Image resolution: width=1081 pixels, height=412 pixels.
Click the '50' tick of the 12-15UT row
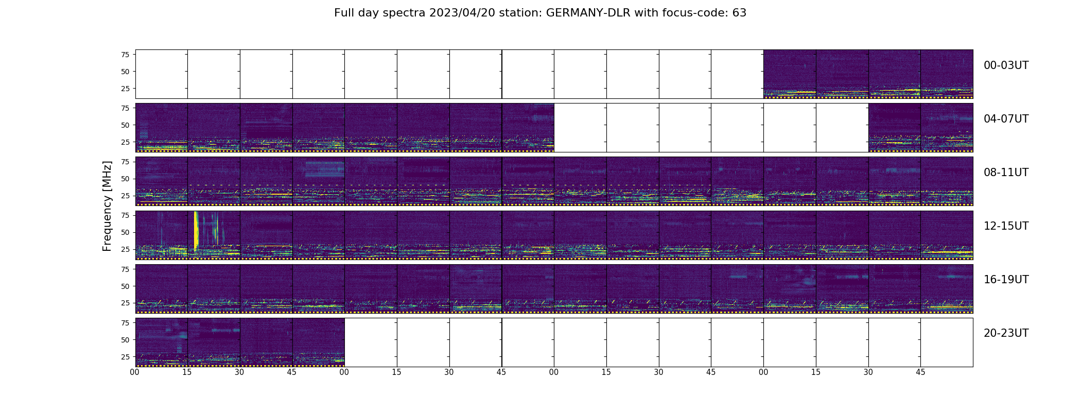(125, 232)
